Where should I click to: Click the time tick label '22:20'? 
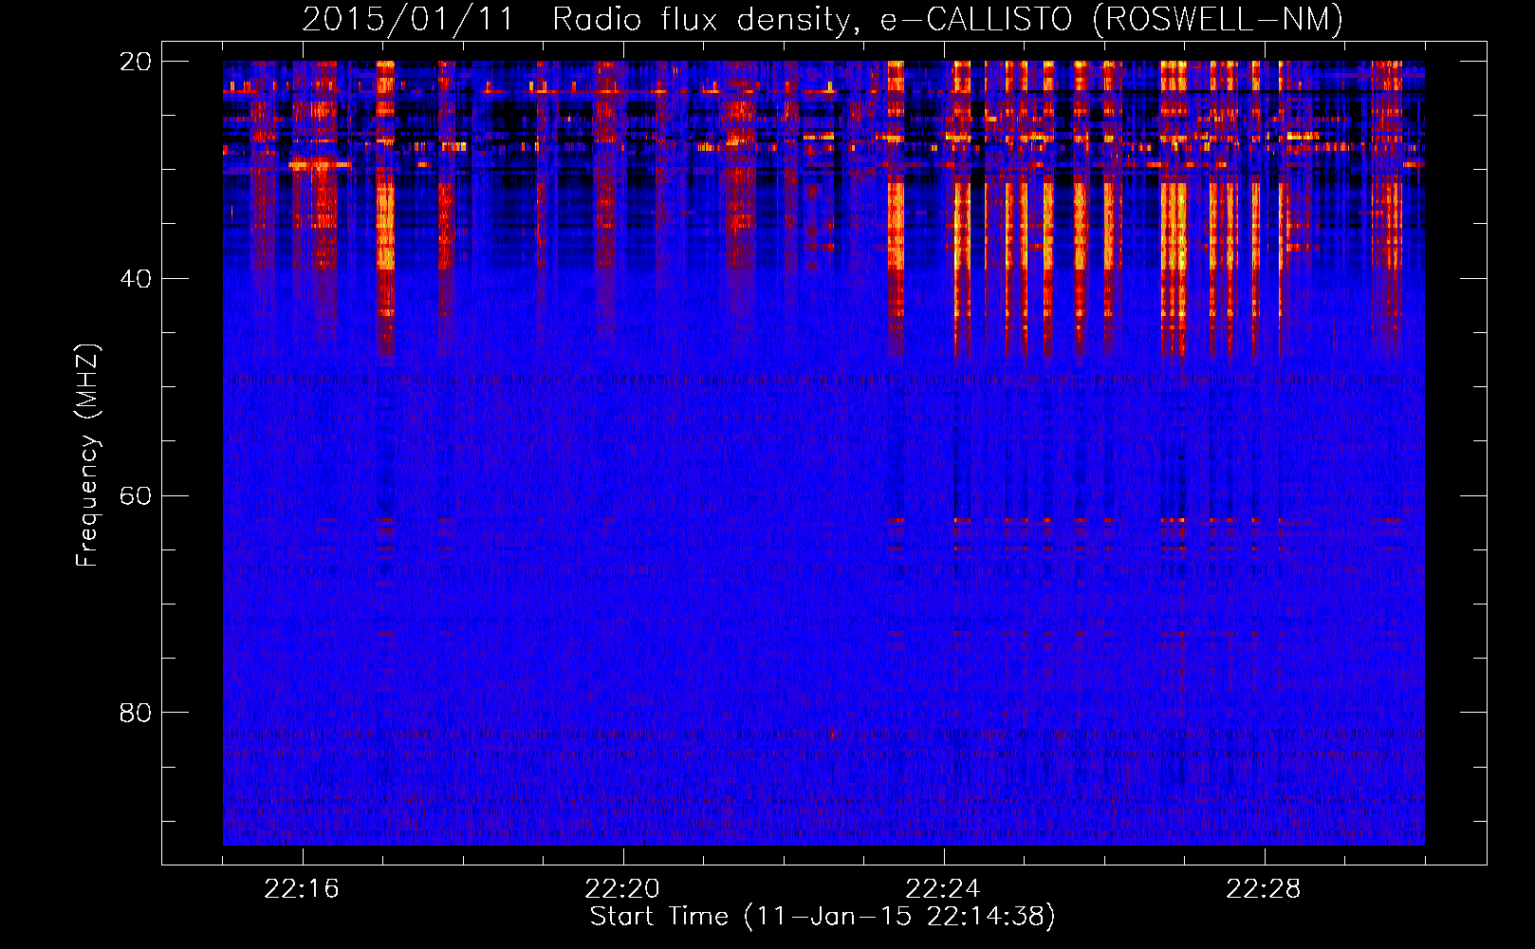point(622,889)
